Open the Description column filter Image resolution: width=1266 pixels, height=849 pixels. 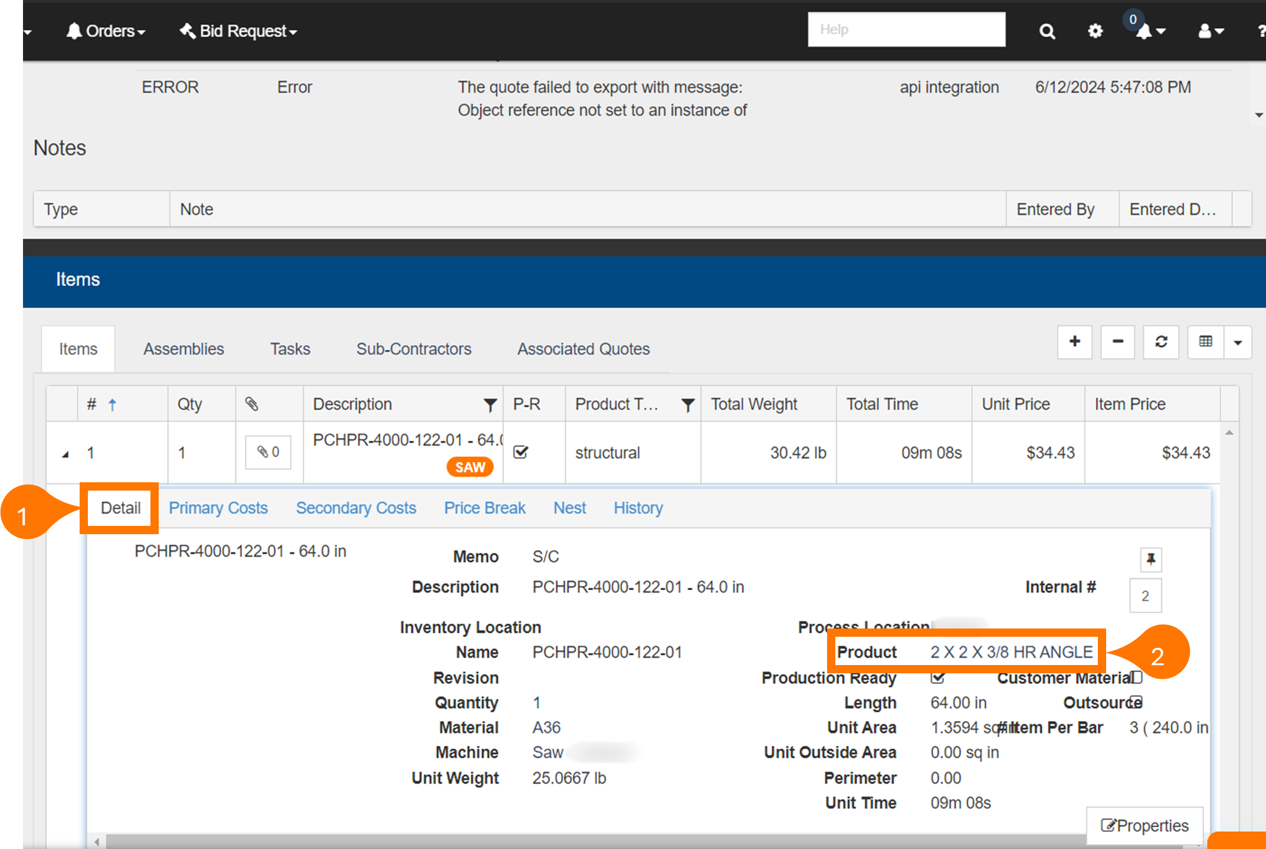pyautogui.click(x=490, y=404)
